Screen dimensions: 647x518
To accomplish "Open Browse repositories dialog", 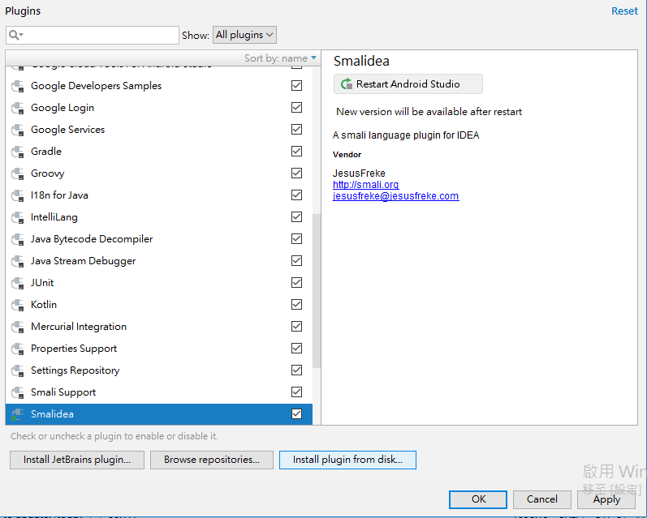I will [212, 460].
